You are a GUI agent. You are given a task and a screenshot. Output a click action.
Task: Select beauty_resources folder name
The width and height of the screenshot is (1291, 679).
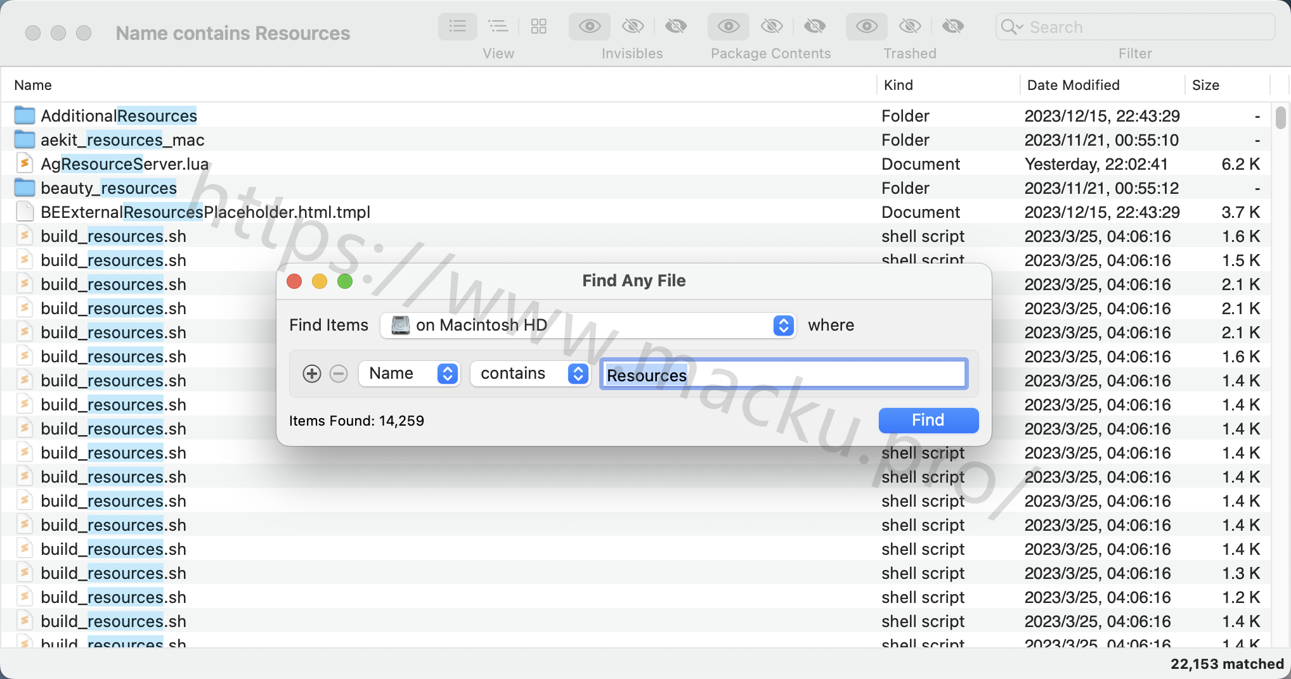click(108, 188)
